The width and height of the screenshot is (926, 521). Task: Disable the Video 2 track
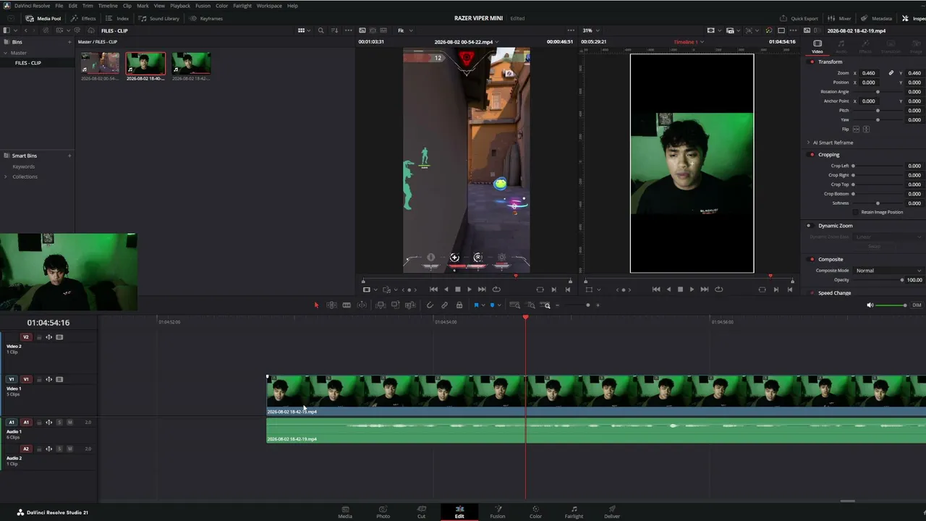click(x=59, y=337)
